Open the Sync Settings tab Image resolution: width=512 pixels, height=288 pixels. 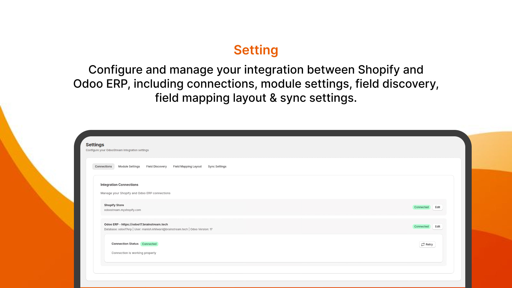coord(217,166)
